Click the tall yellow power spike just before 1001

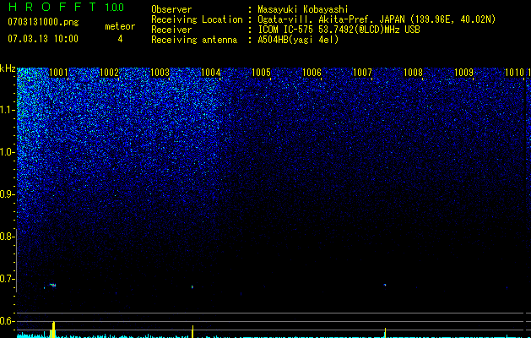(x=53, y=330)
